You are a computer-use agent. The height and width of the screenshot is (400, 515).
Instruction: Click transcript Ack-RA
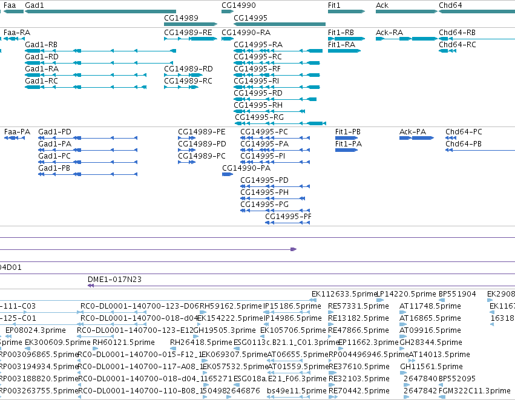[407, 39]
